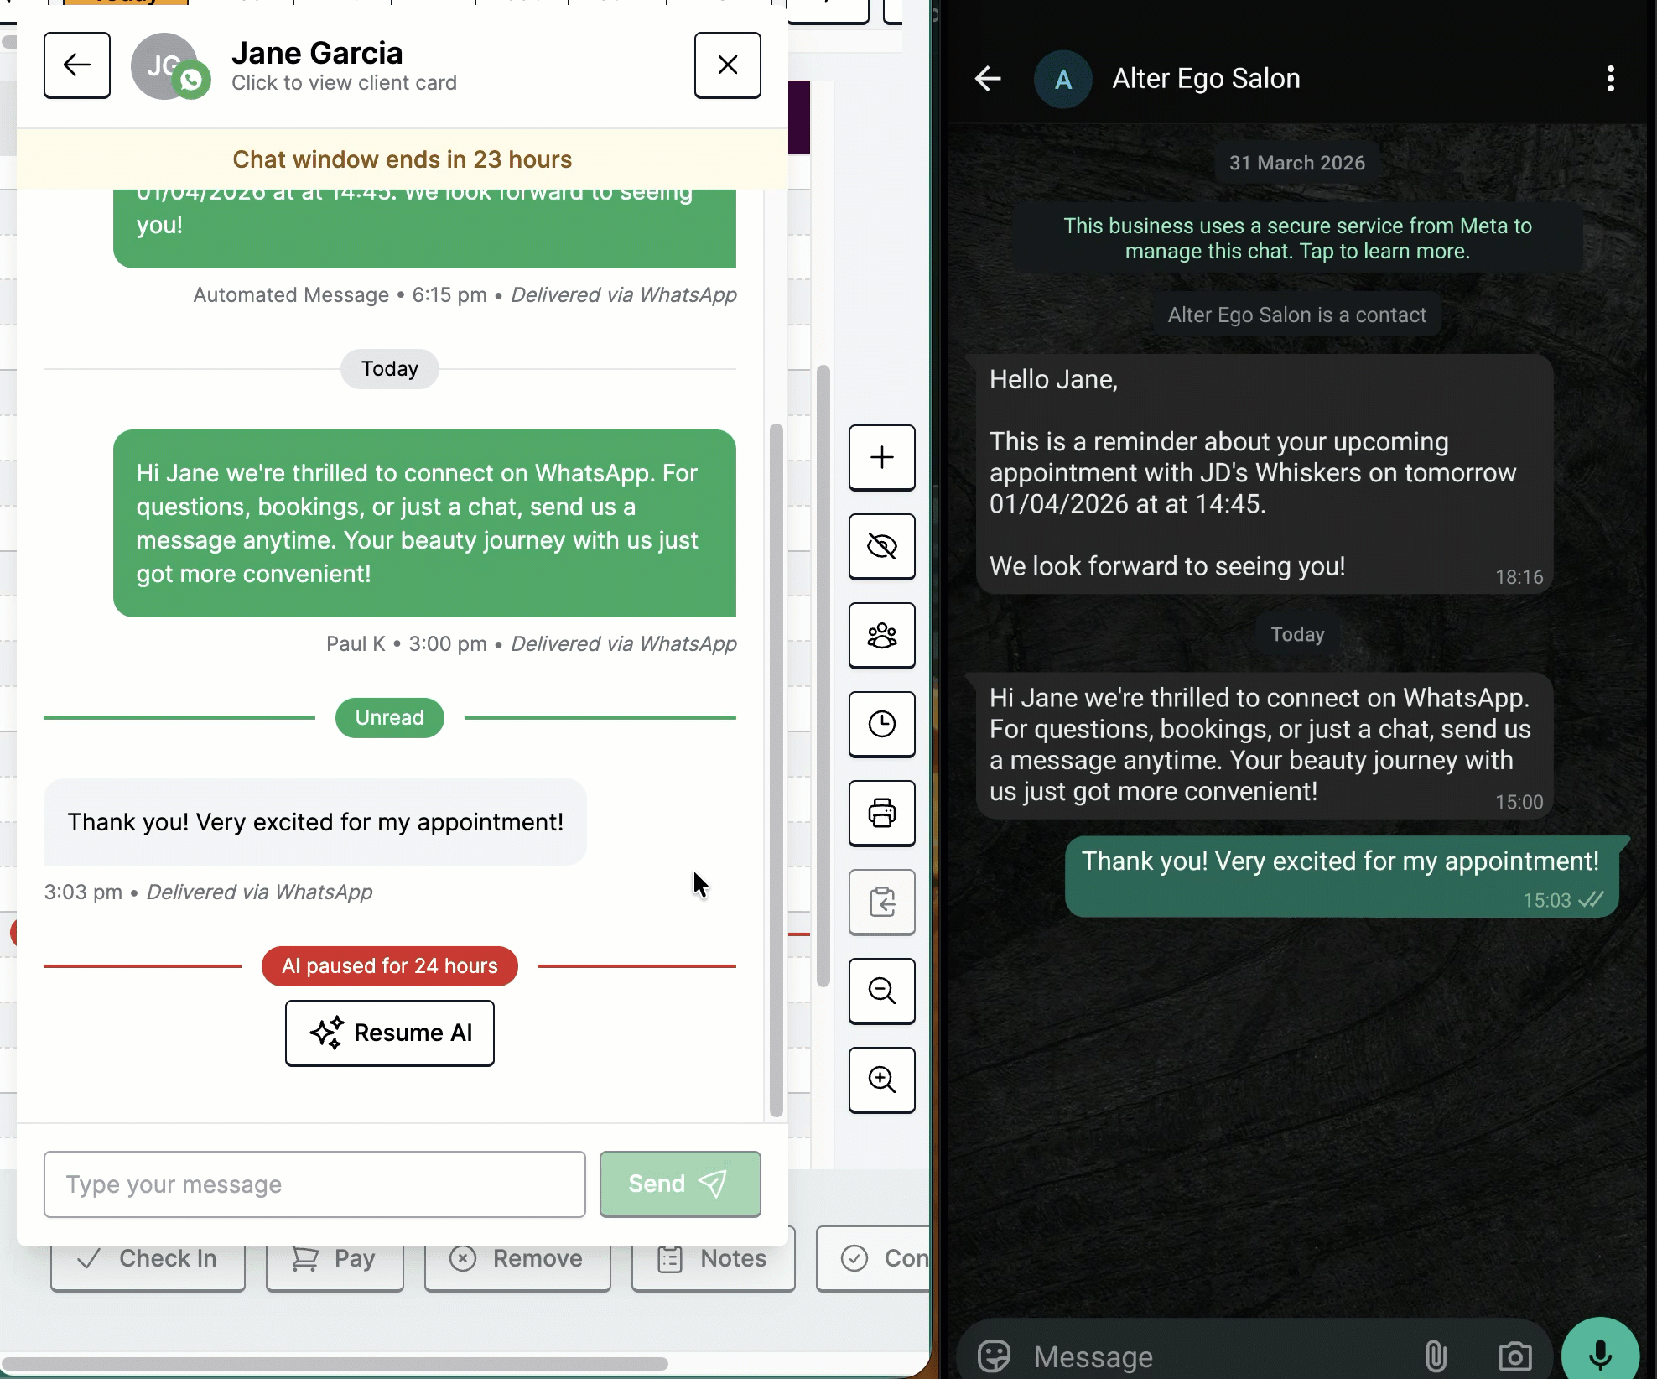Open the WhatsApp attachment paperclip
Screen dimensions: 1657x1379
coord(1435,1356)
